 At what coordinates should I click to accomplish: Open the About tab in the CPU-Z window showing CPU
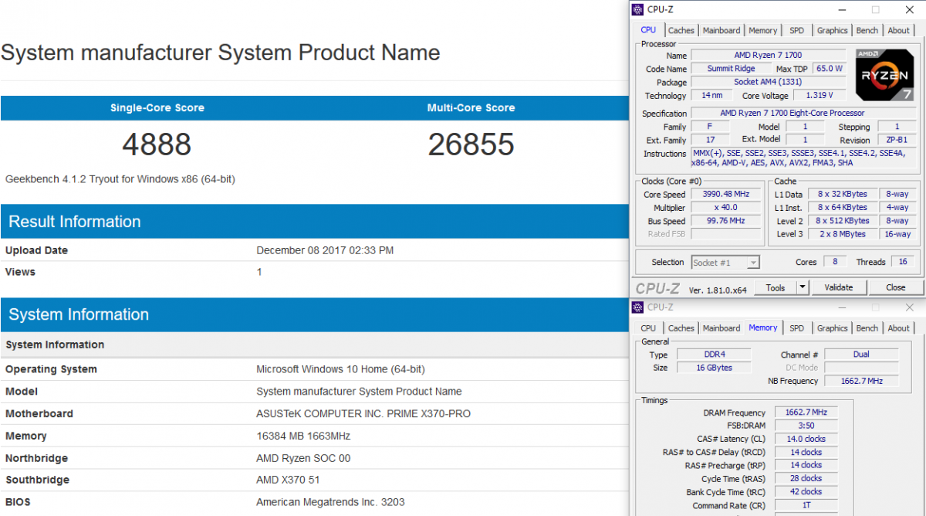click(x=898, y=30)
